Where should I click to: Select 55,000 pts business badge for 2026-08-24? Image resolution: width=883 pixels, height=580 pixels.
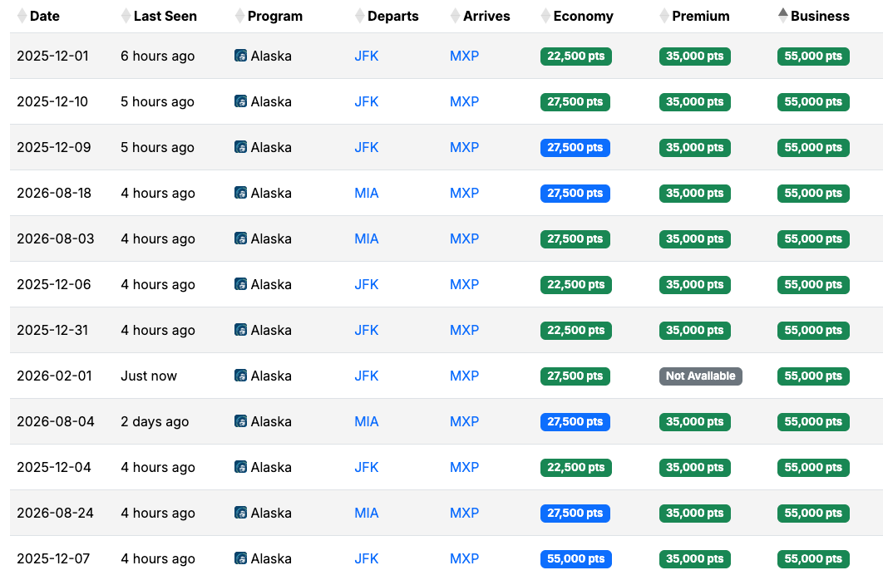coord(813,513)
